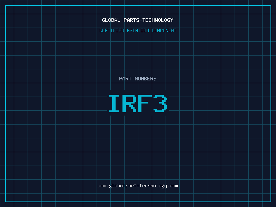Click the www prefix of the URL
The image size is (276, 207).
click(102, 186)
